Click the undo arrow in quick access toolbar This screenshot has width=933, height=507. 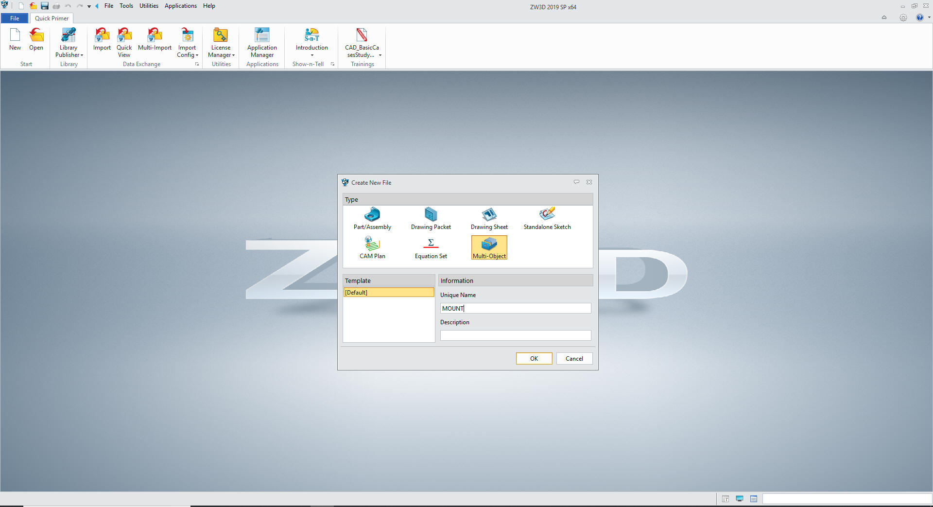[x=68, y=6]
